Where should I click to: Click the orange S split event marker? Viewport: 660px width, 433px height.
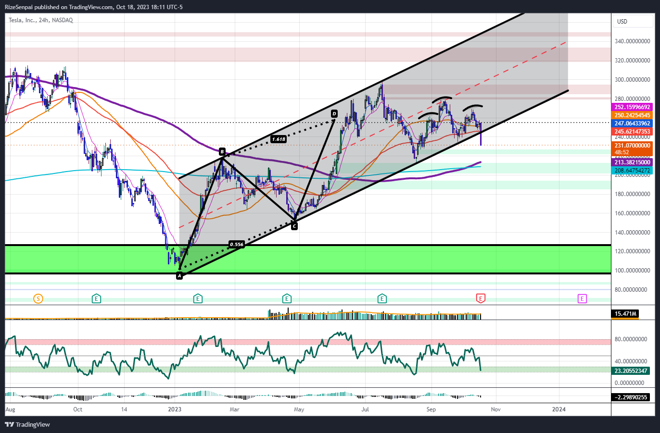point(38,299)
